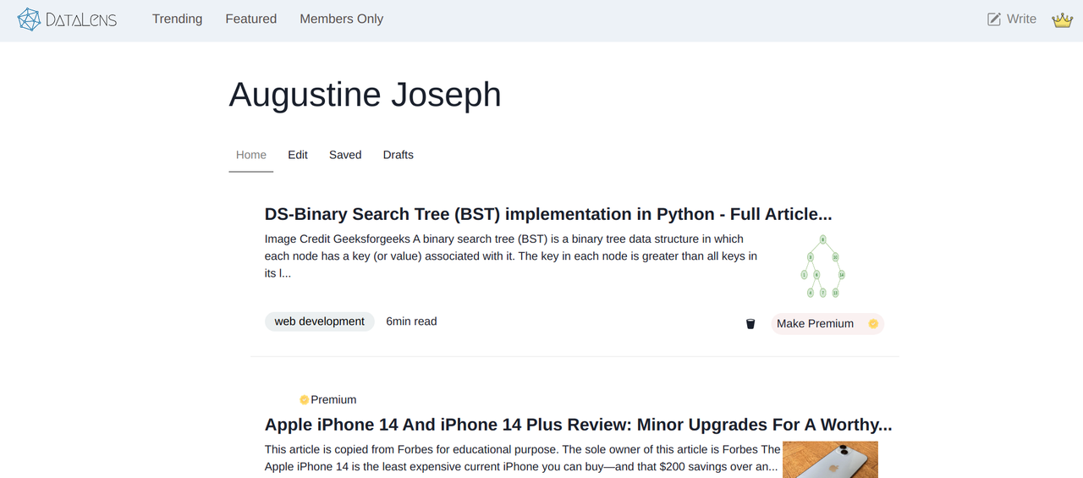1083x478 pixels.
Task: Click the 'Premium' label text
Action: coord(333,399)
